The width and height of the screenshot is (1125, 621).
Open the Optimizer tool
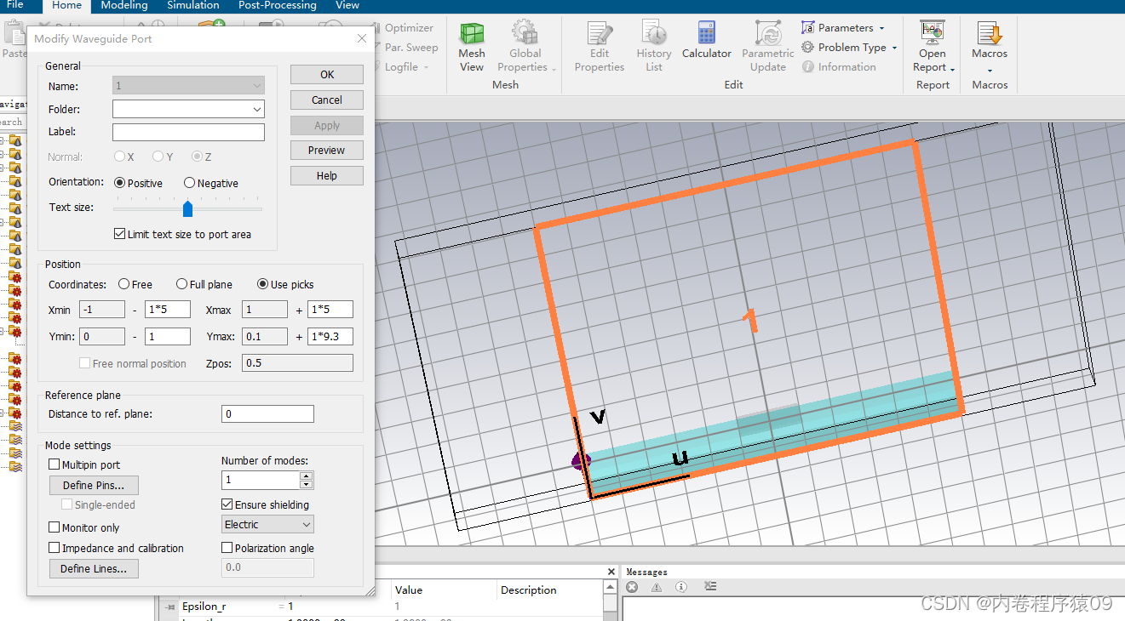click(x=402, y=28)
